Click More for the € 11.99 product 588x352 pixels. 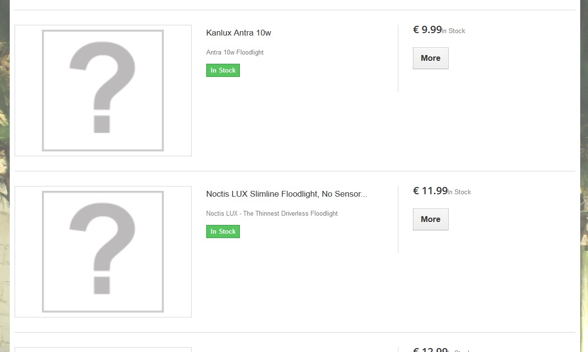pos(431,219)
